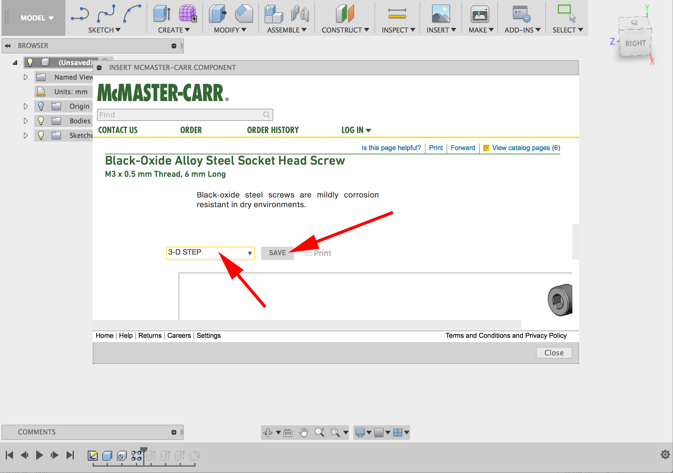The width and height of the screenshot is (673, 473).
Task: Collapse the Insert McMaster-Carr dialog header toggle
Action: (x=99, y=68)
